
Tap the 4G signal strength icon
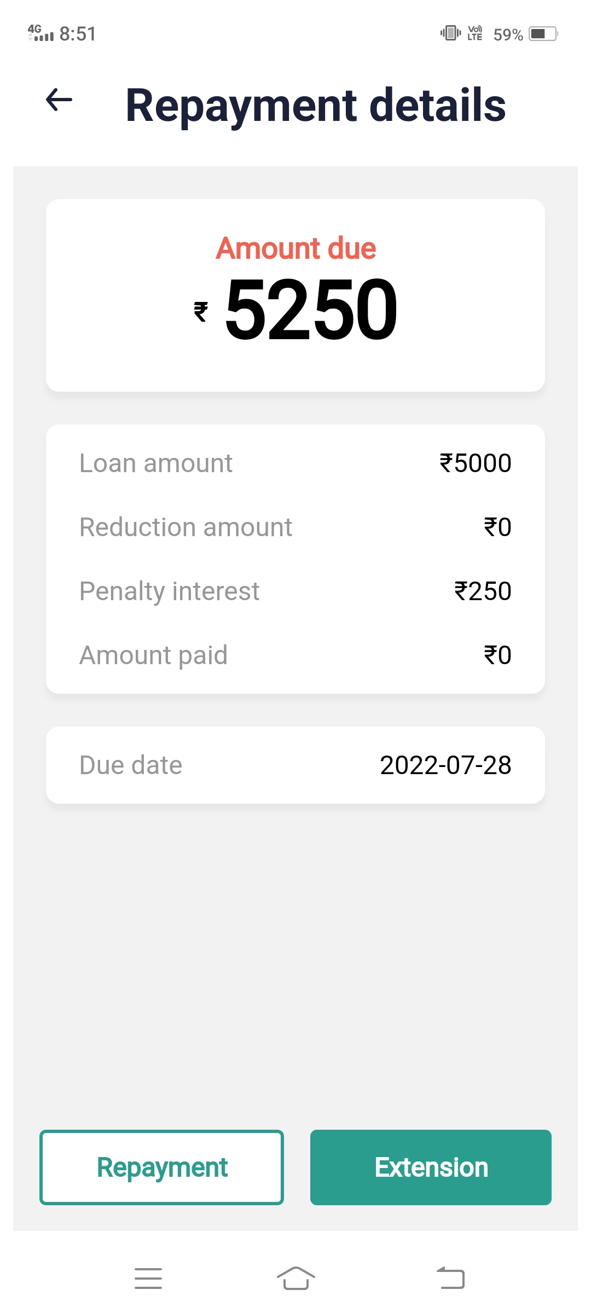[40, 33]
